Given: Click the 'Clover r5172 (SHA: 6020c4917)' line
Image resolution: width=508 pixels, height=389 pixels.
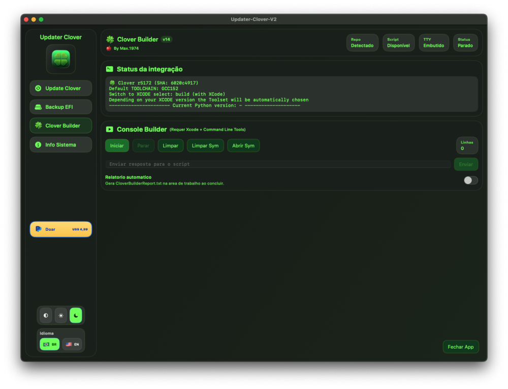Looking at the screenshot, I should (158, 83).
